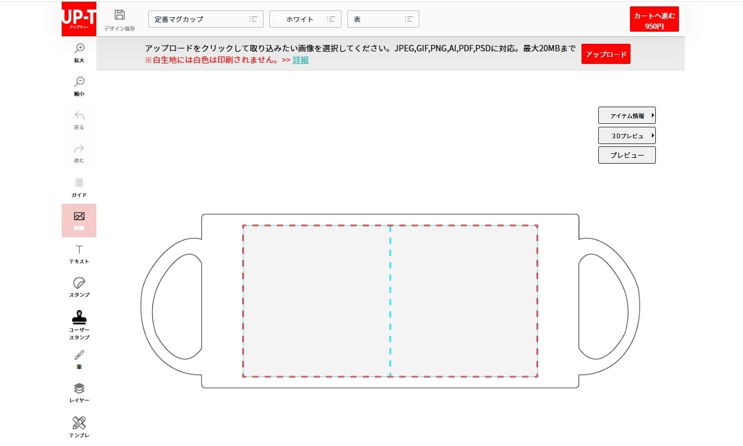Screen dimensions: 743x446
Task: Open the スタンプ stamp tool
Action: [x=79, y=288]
